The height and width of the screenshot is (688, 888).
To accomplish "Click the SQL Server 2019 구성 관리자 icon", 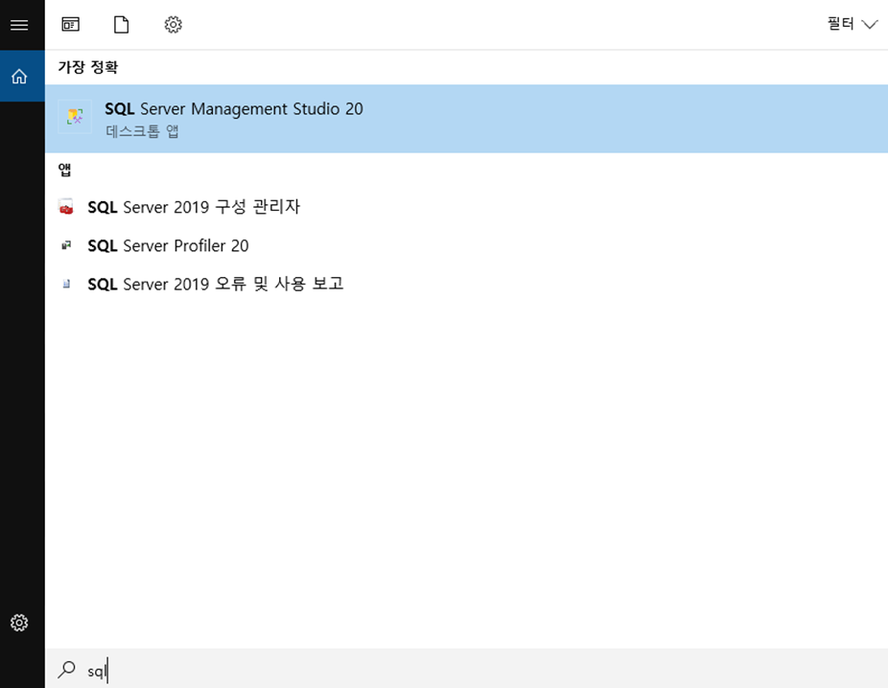I will tap(66, 207).
